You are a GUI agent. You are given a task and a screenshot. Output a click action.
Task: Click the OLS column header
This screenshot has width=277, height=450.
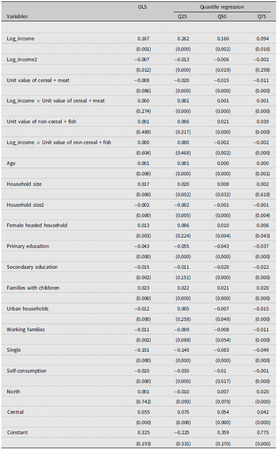[x=143, y=7]
